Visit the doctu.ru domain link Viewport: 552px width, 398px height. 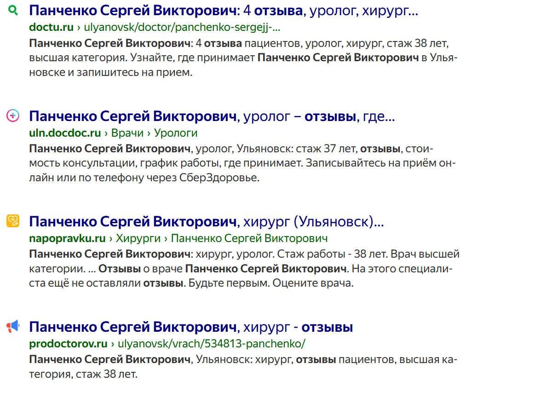[x=51, y=27]
